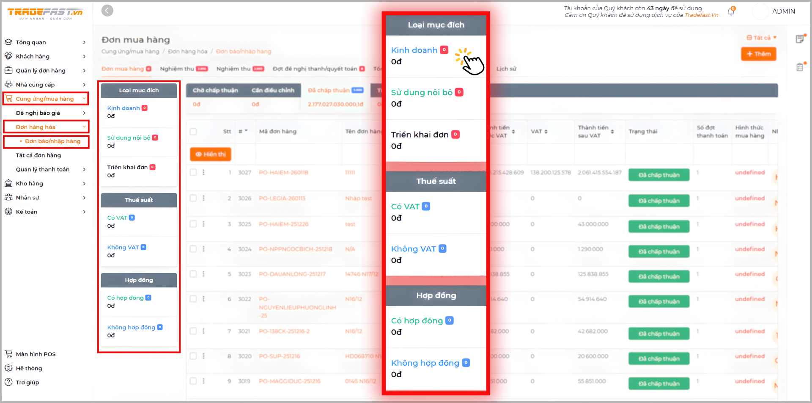This screenshot has height=403, width=812.
Task: Select the checkbox for order 3025
Action: pos(193,224)
